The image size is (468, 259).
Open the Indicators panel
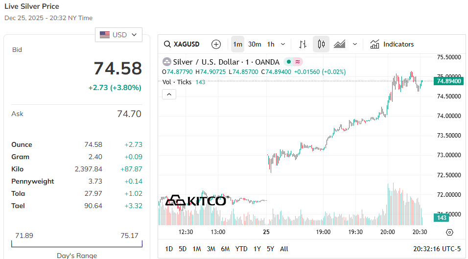pos(392,44)
